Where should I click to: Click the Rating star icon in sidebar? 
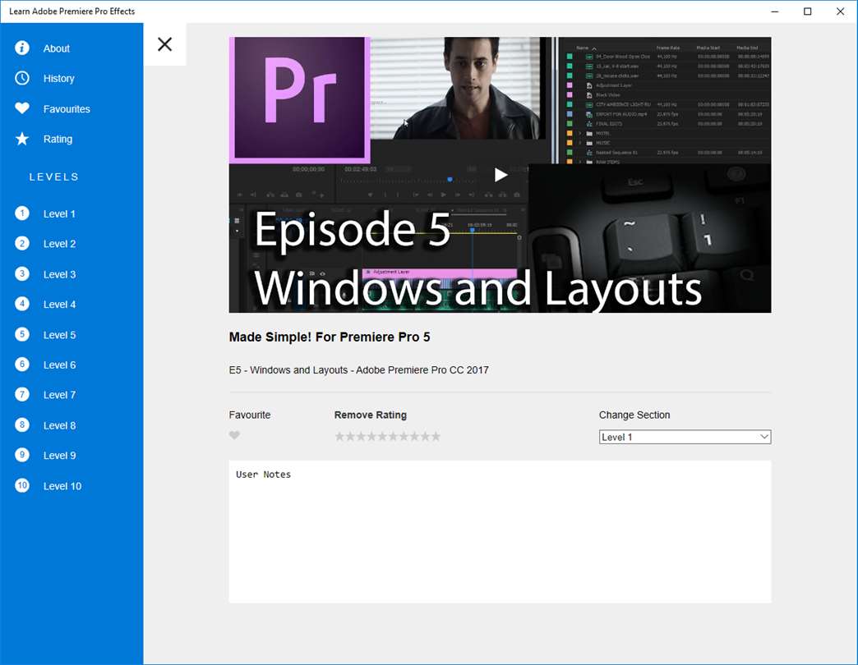click(22, 139)
